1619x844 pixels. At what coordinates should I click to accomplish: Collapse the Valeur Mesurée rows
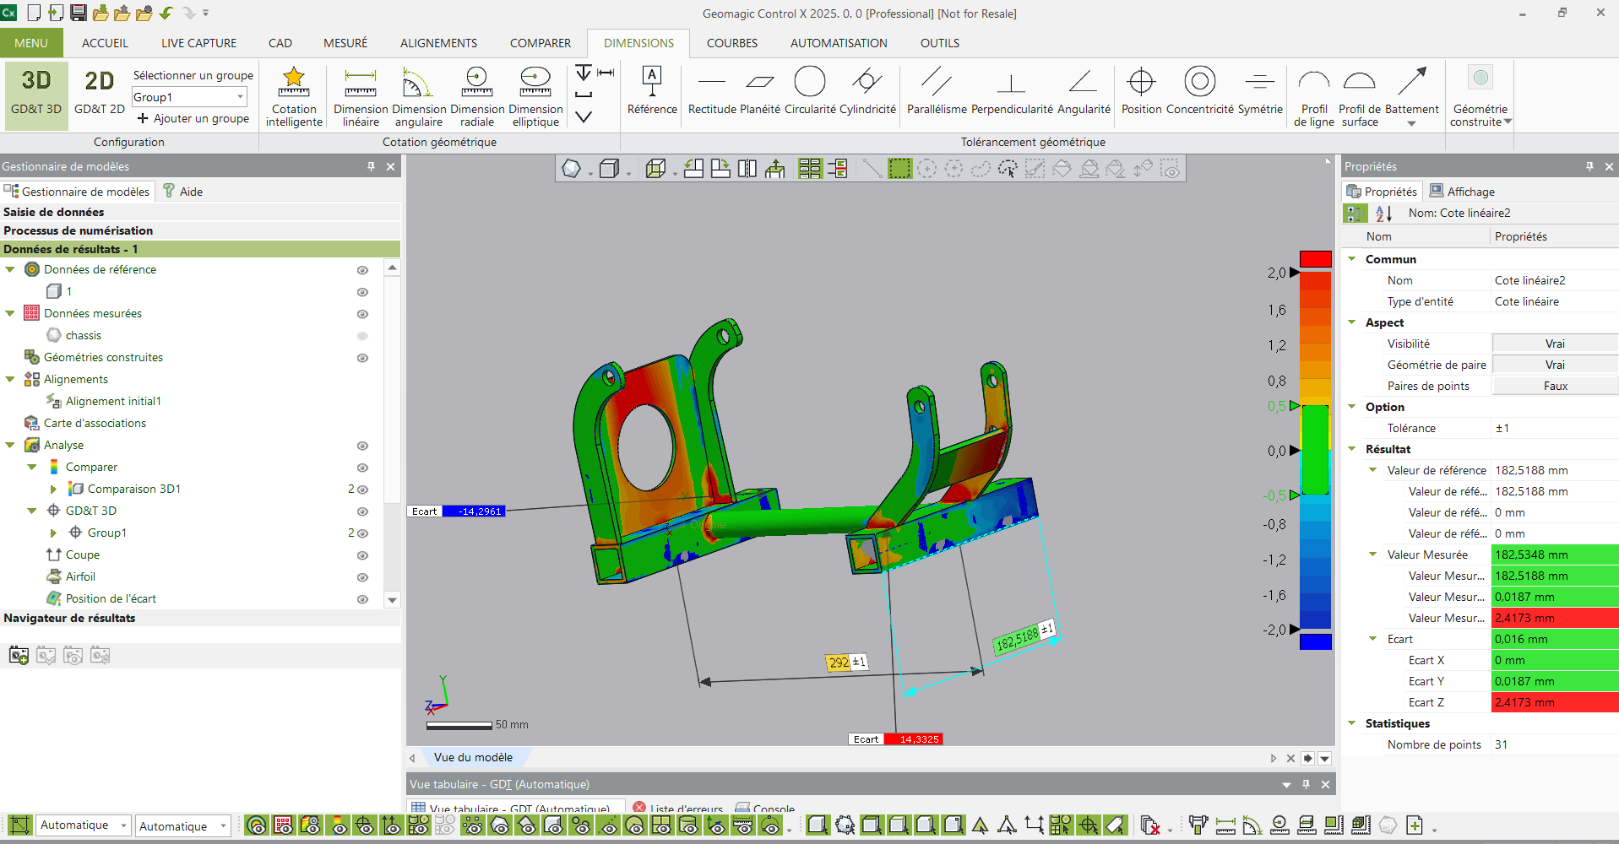coord(1373,555)
